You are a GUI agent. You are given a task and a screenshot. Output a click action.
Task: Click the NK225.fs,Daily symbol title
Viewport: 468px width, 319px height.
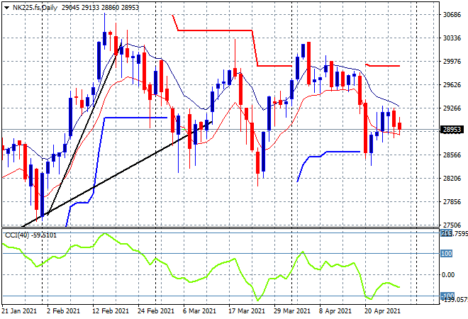35,8
